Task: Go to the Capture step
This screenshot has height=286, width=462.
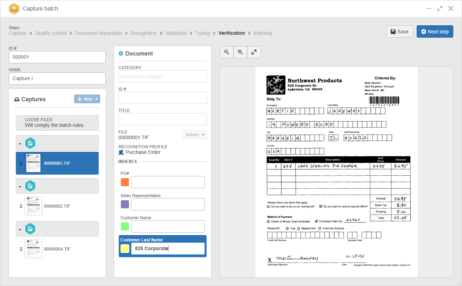Action: click(18, 33)
